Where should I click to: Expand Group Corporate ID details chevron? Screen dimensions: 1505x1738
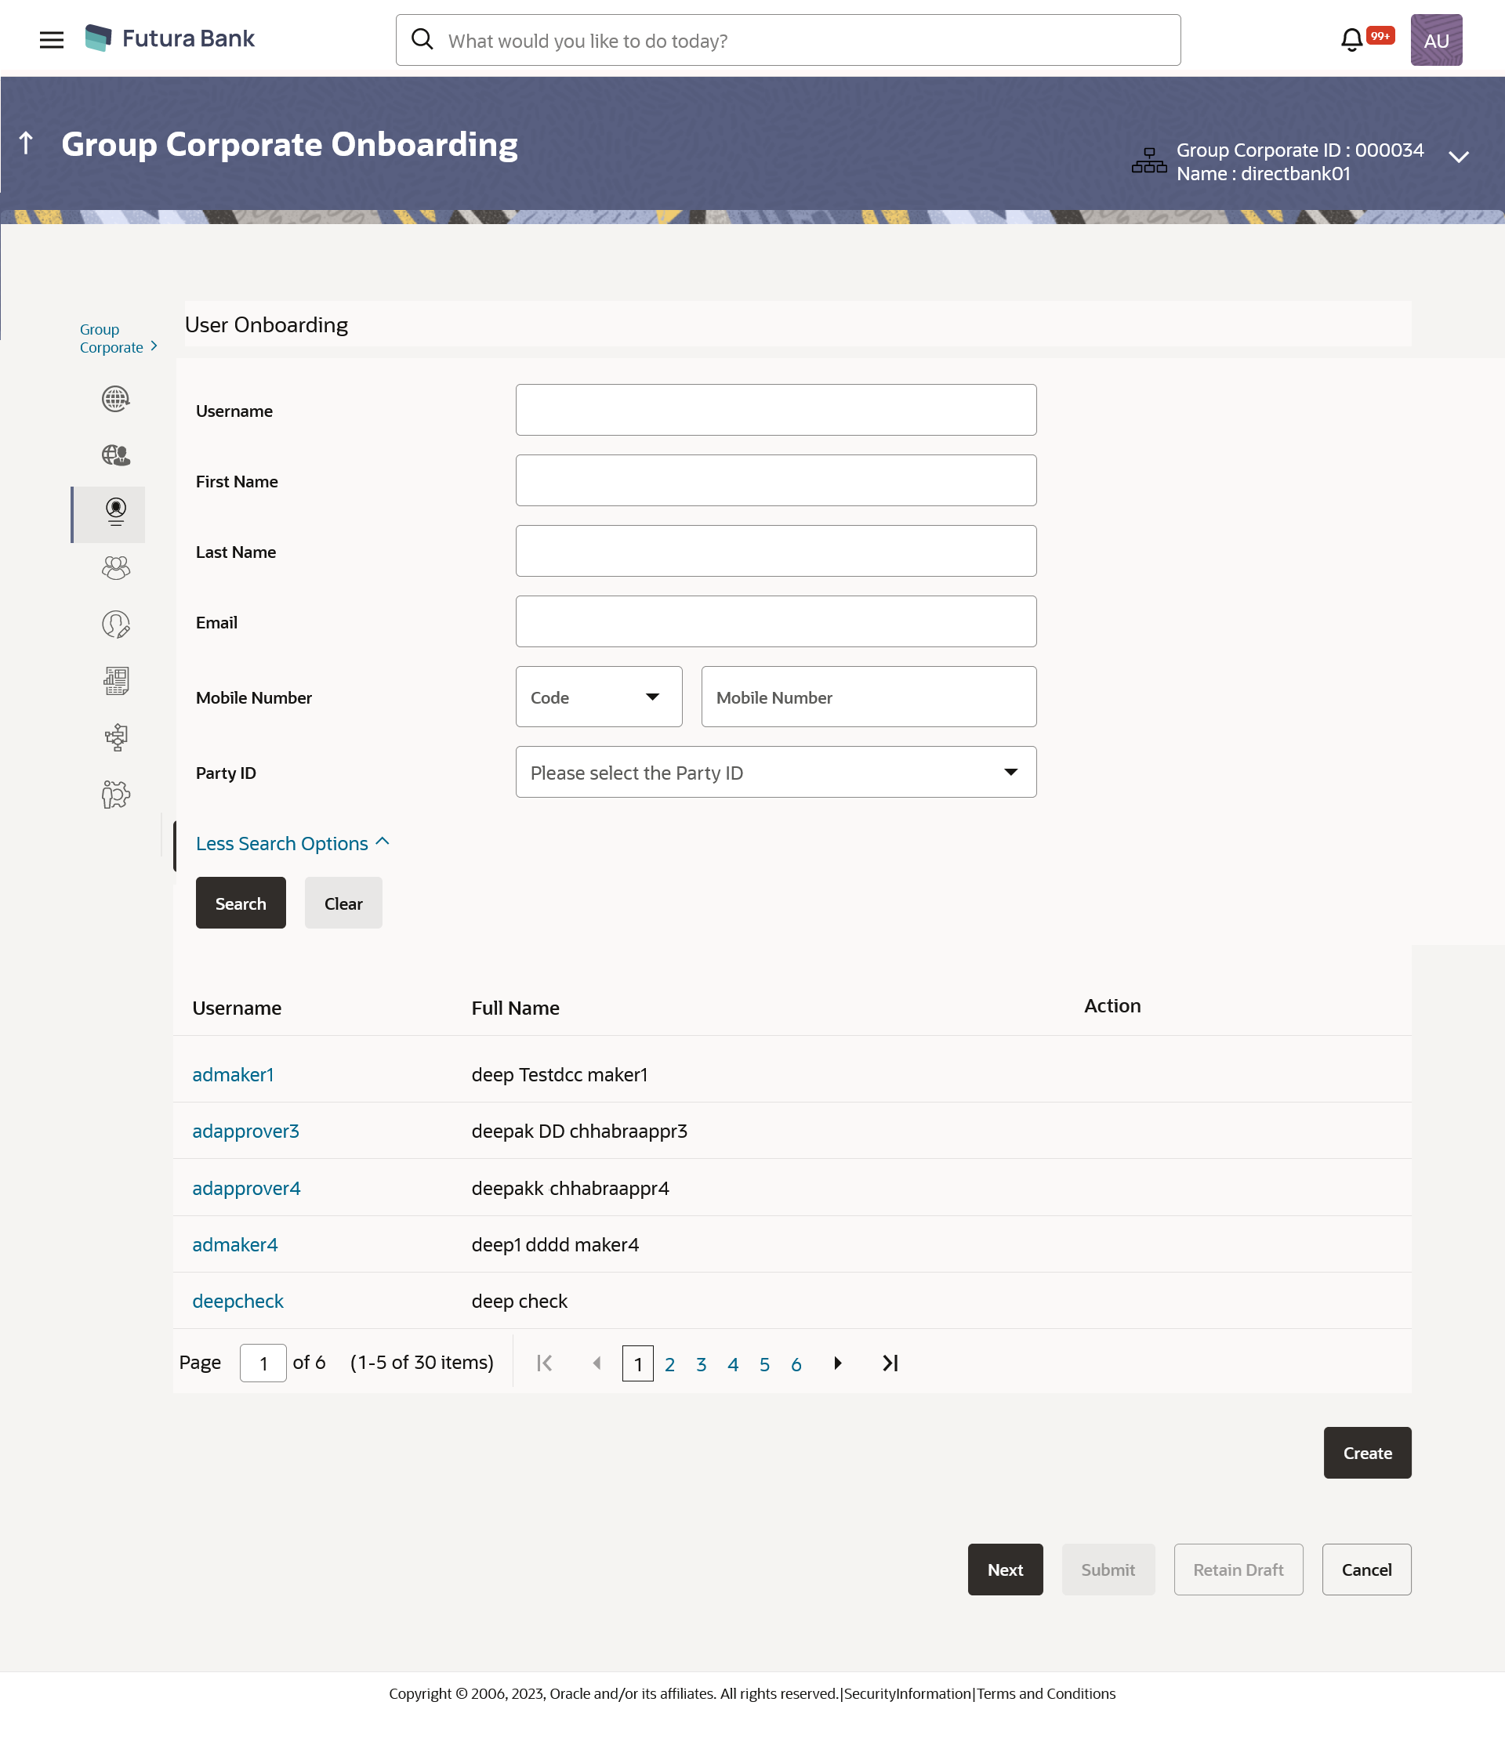pyautogui.click(x=1459, y=157)
